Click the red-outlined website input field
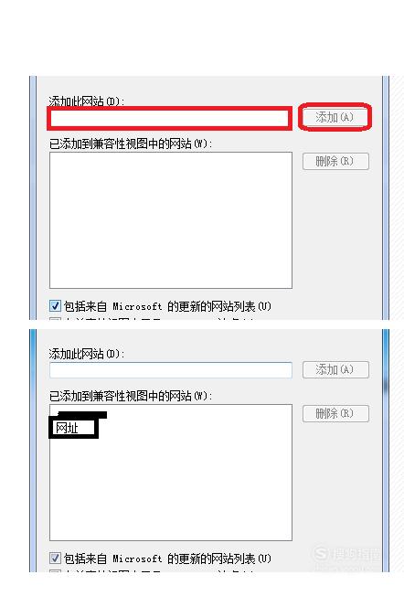This screenshot has width=404, height=596. tap(170, 118)
